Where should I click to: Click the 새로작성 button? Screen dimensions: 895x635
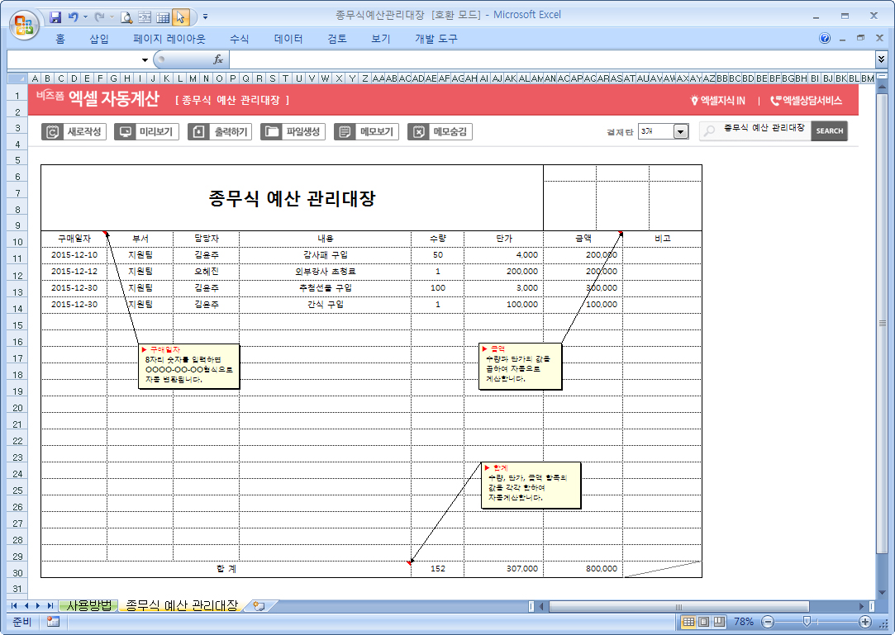click(x=74, y=132)
